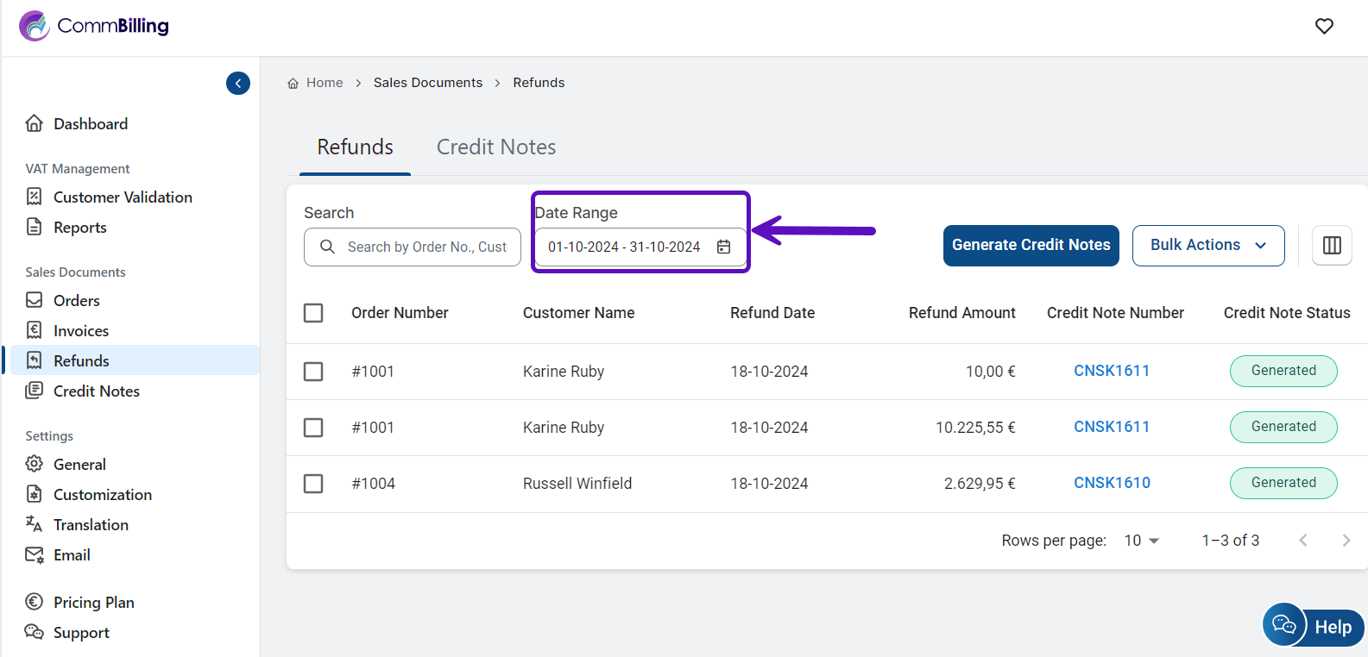Open the Help chat widget
Screen dimensions: 1368x657
click(1313, 626)
